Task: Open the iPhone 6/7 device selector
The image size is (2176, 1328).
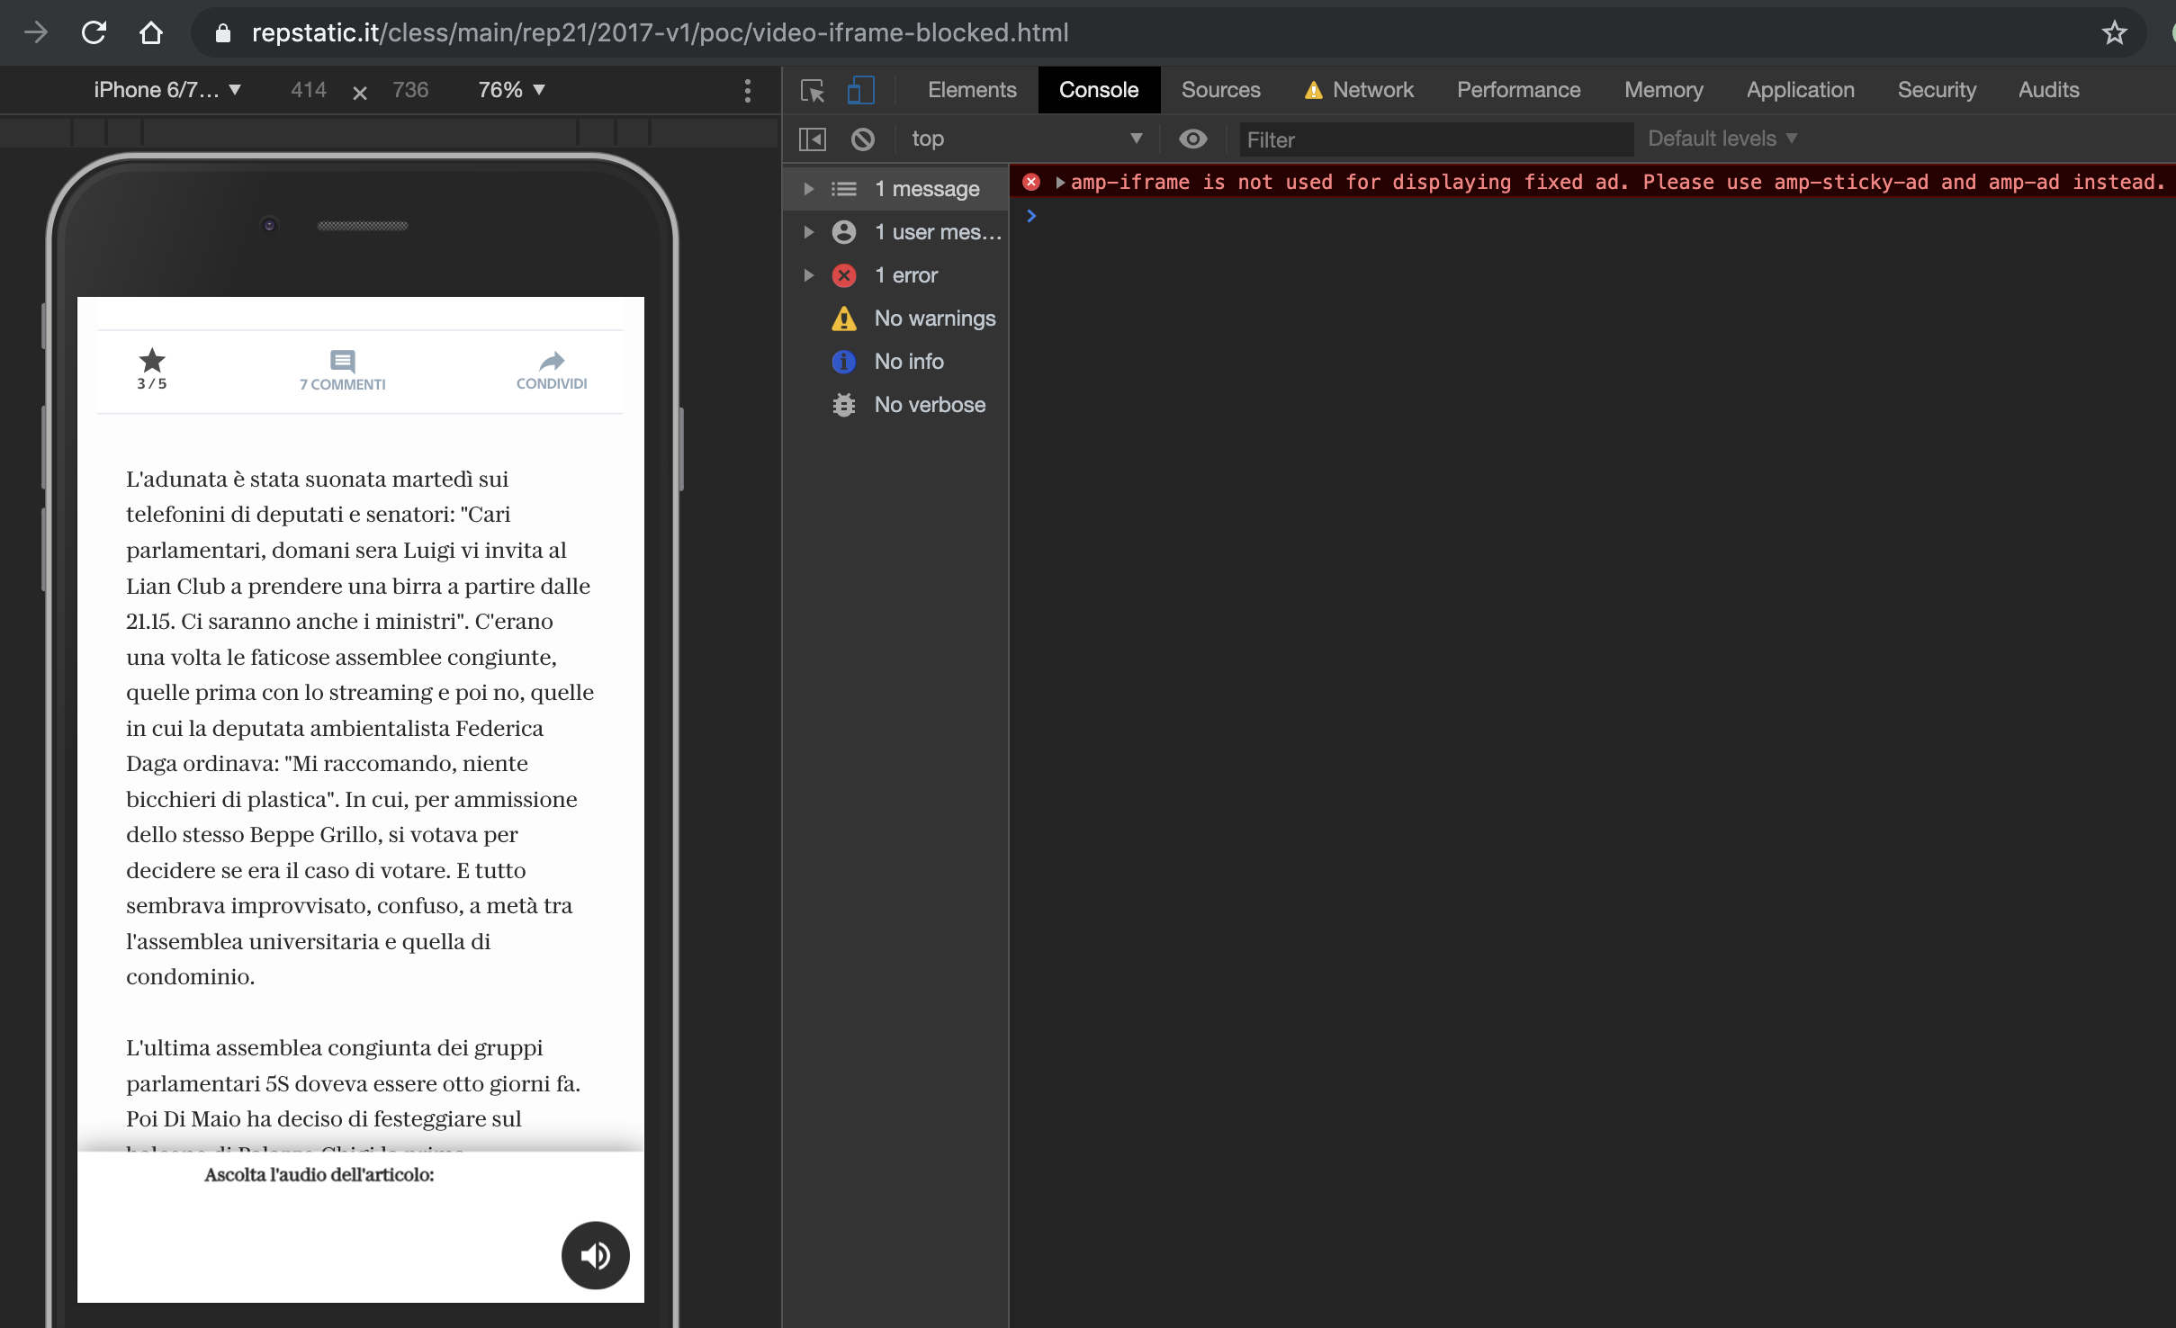Action: point(168,90)
